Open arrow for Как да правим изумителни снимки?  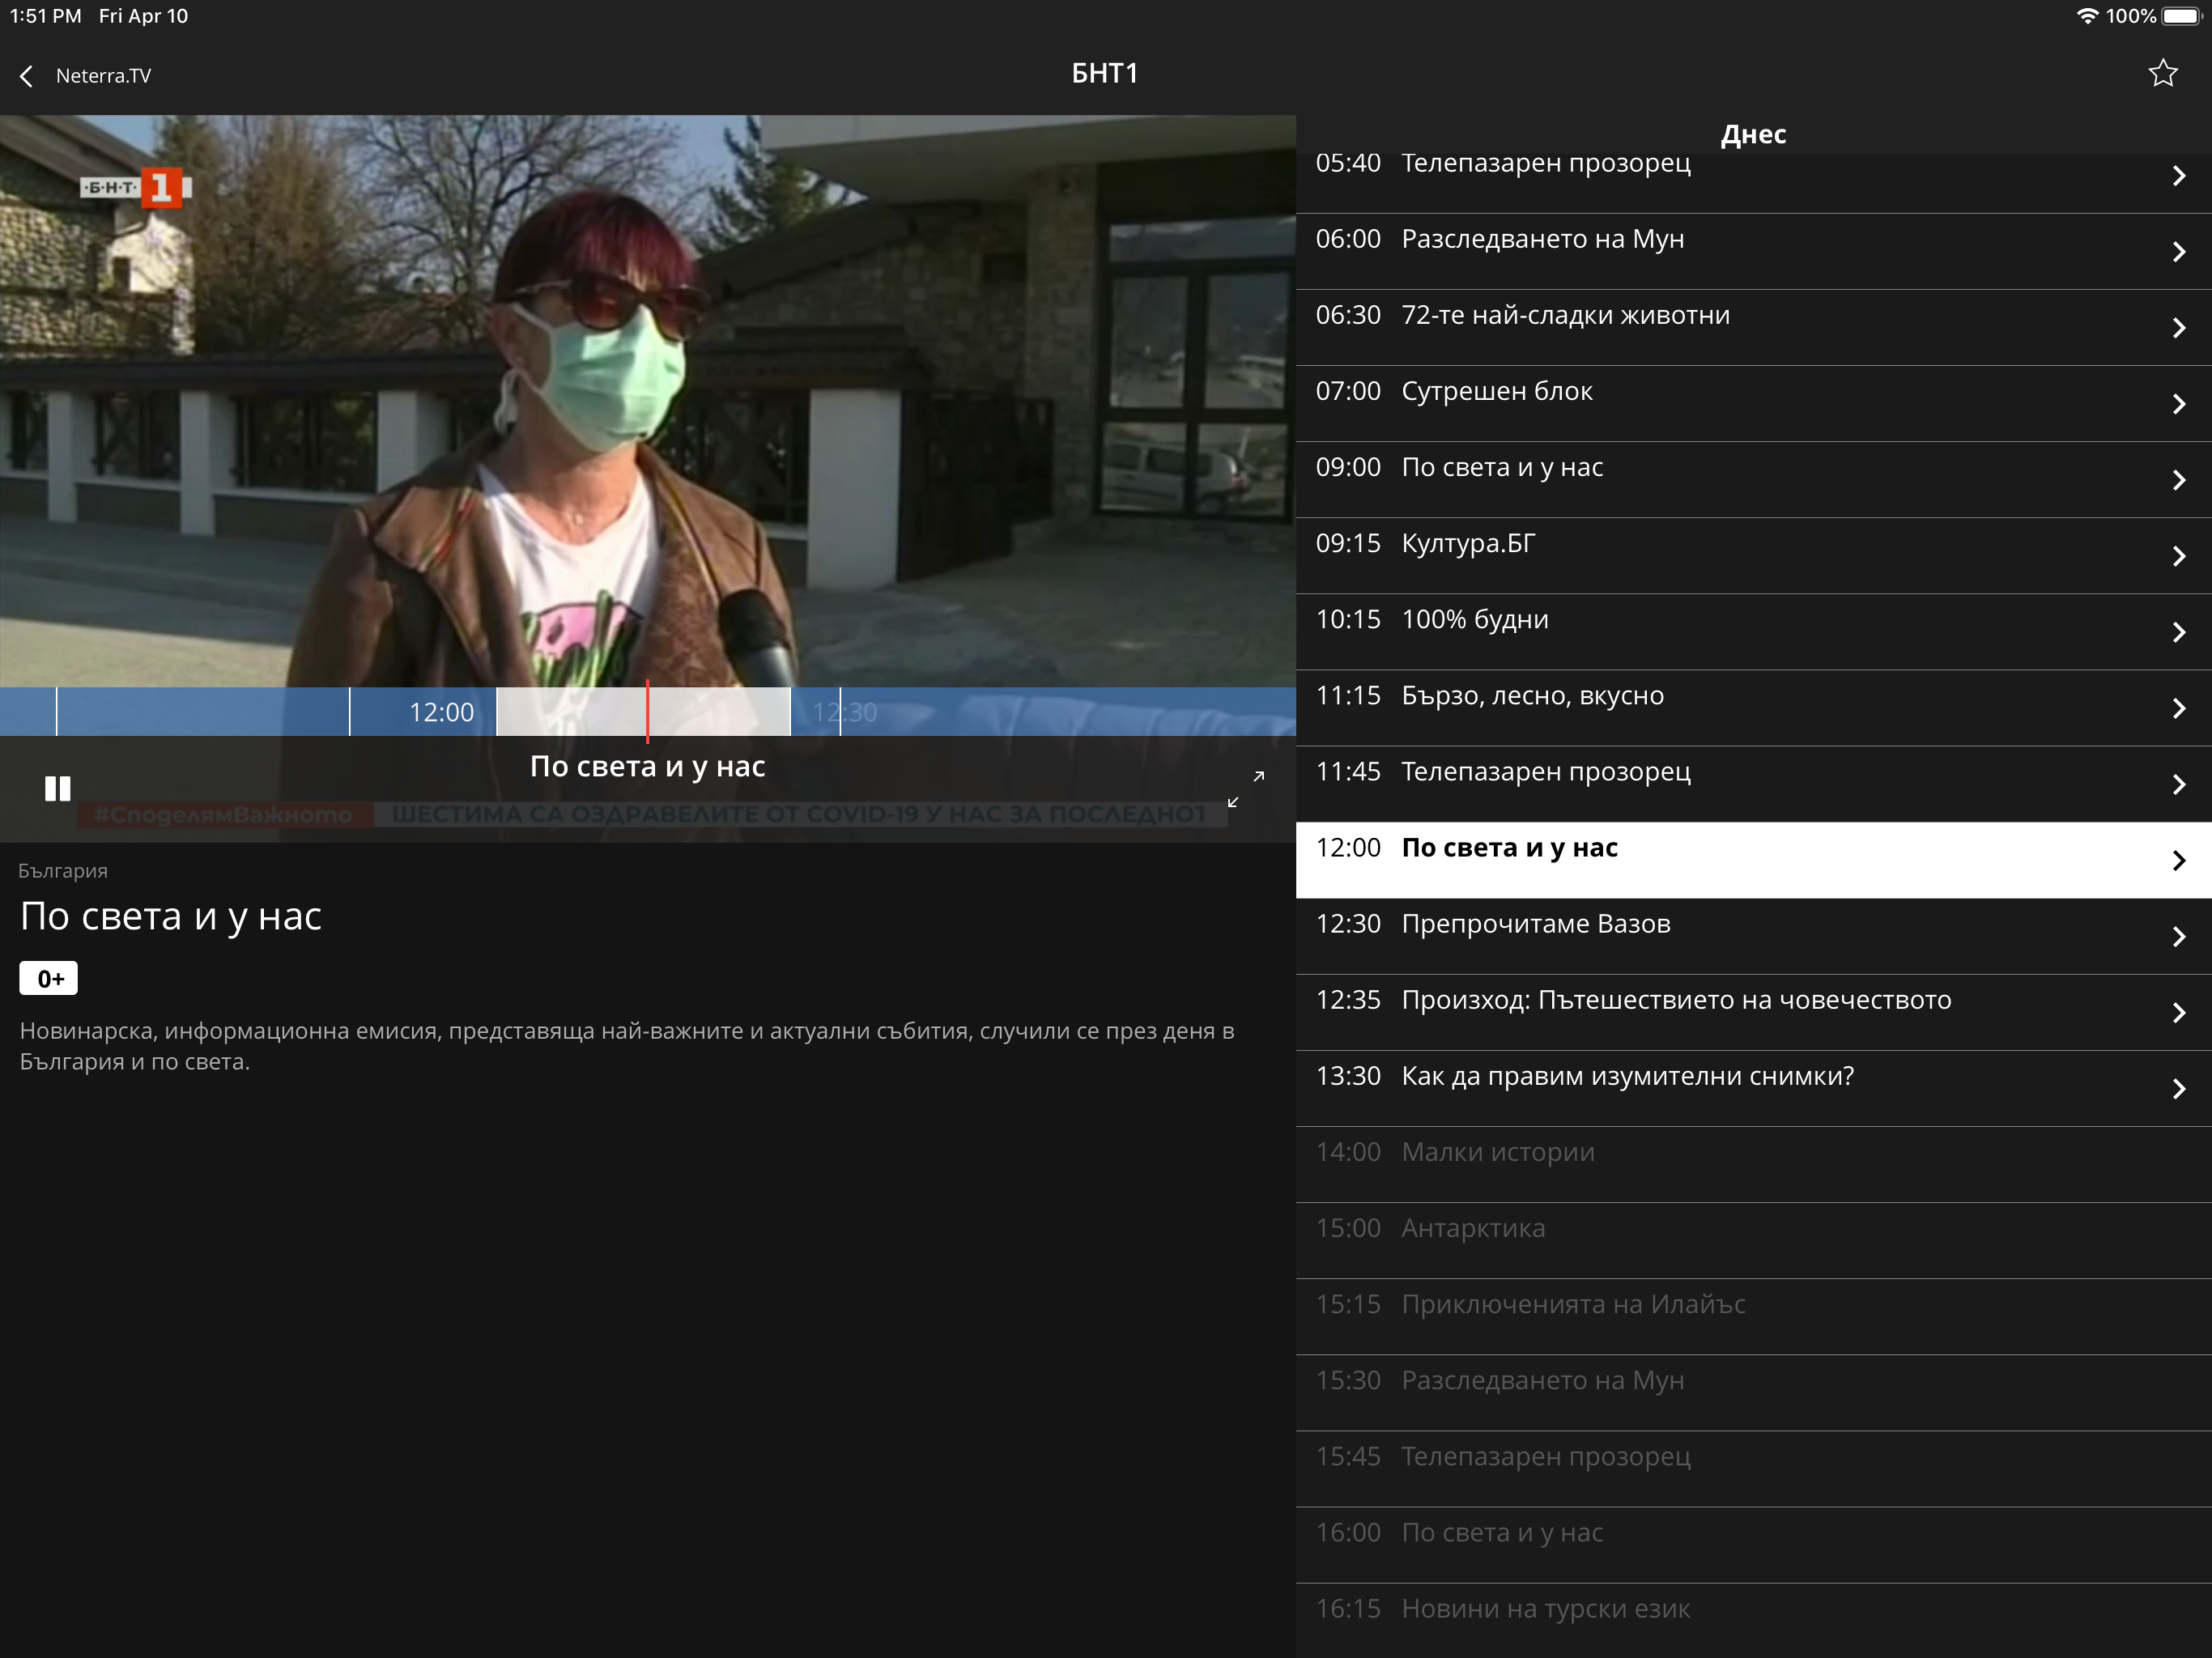(x=2178, y=1089)
